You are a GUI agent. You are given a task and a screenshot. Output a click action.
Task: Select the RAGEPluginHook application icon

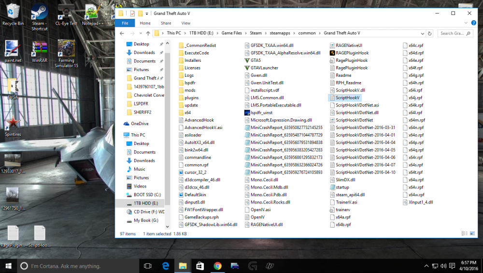pyautogui.click(x=349, y=53)
